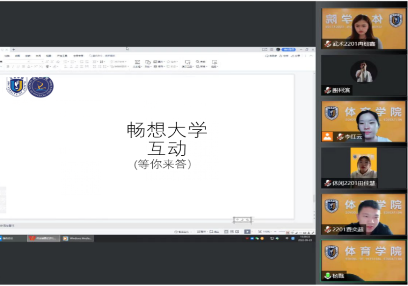The width and height of the screenshot is (408, 286).
Task: Mute 李红云's microphone icon
Action: (340, 136)
